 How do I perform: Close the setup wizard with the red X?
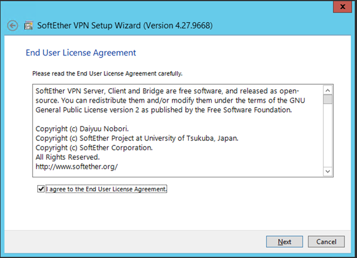coord(342,6)
